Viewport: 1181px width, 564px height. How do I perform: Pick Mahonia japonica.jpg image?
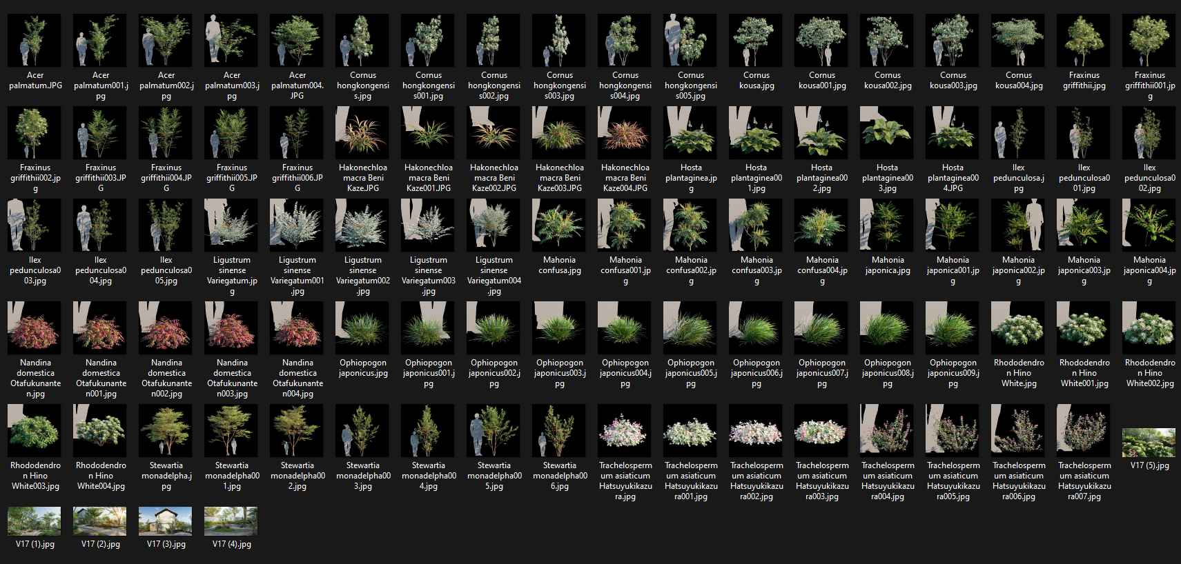pos(887,225)
